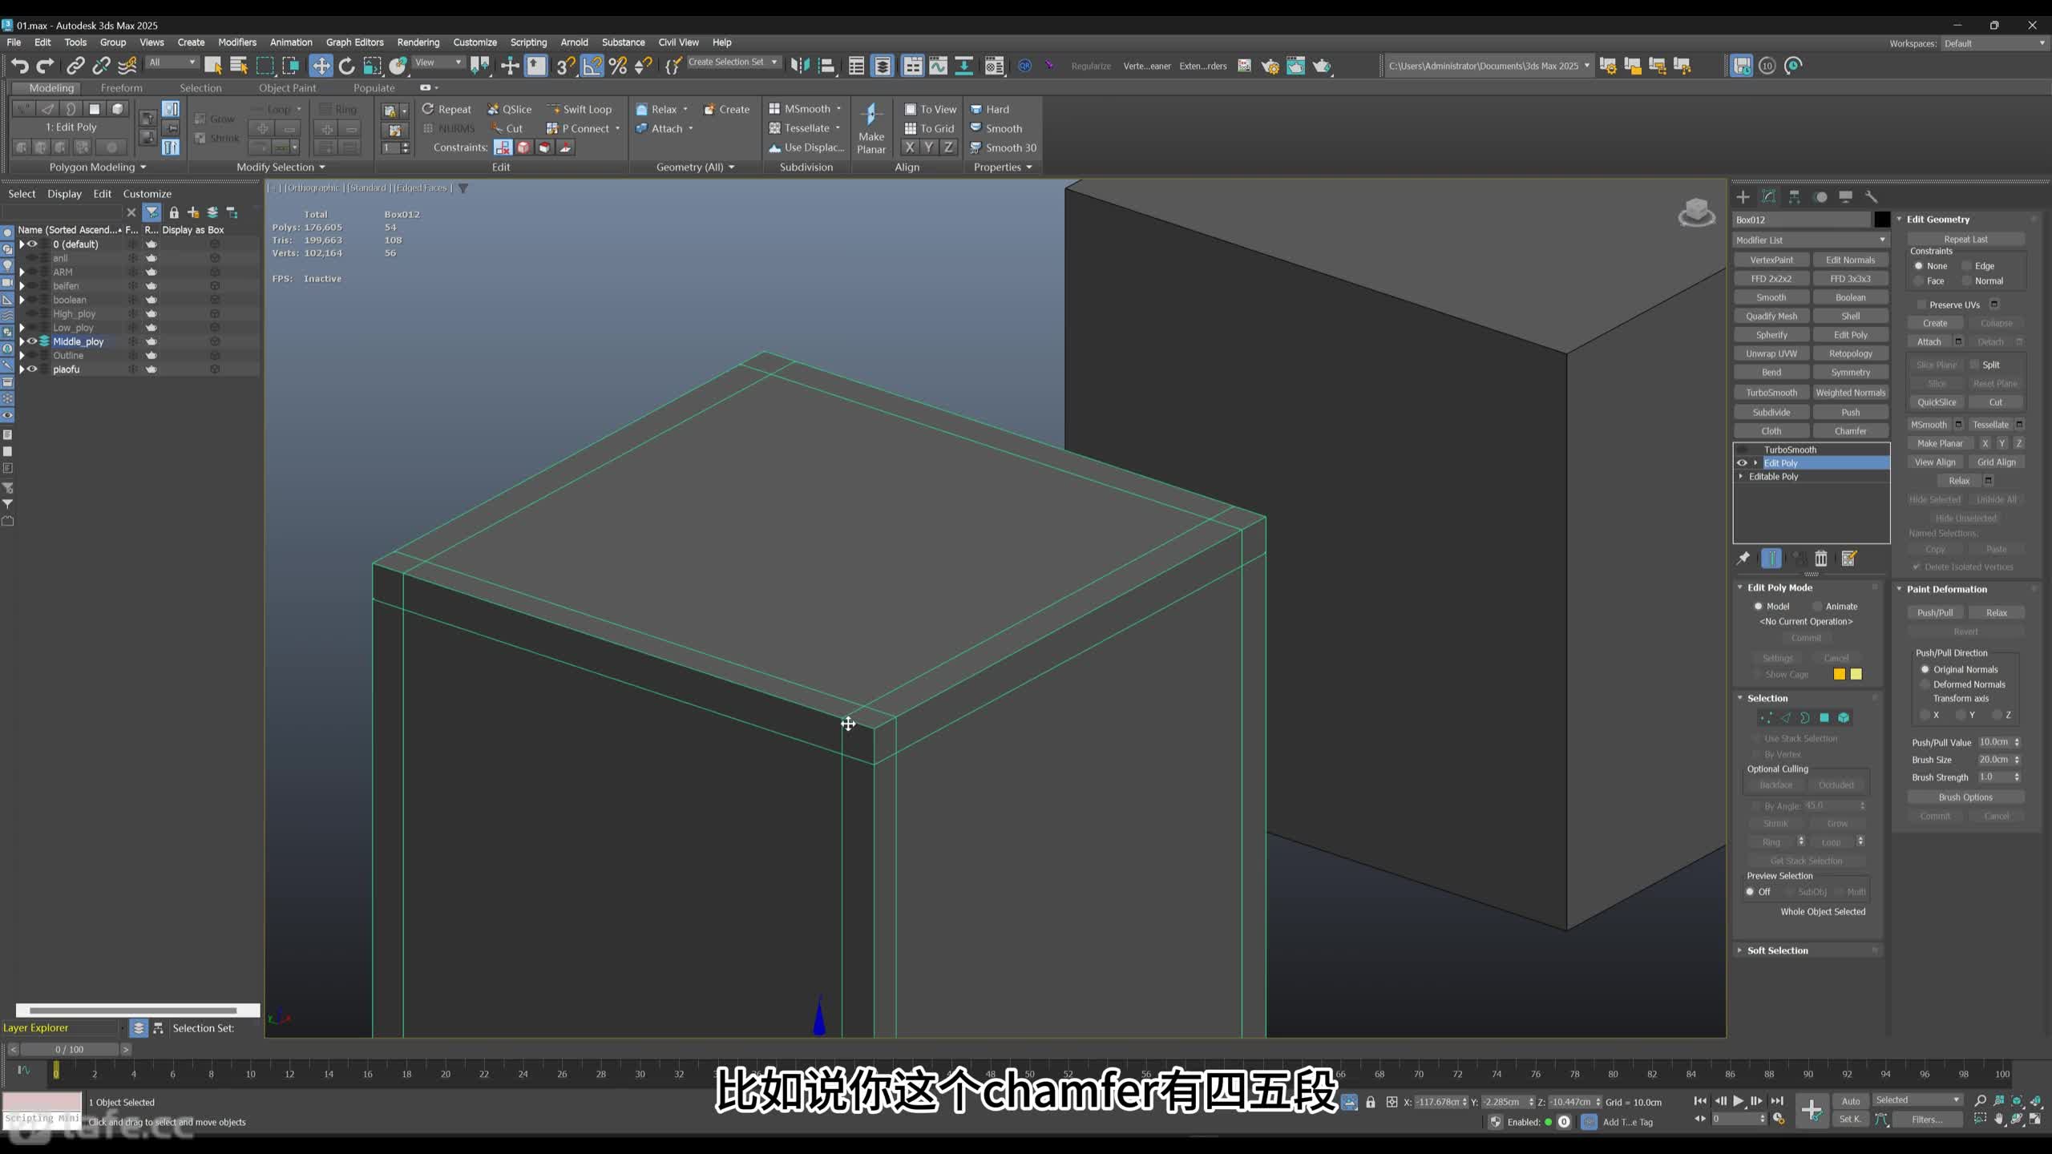This screenshot has width=2052, height=1154.
Task: Click the Push/Pull paint button
Action: tap(1935, 613)
